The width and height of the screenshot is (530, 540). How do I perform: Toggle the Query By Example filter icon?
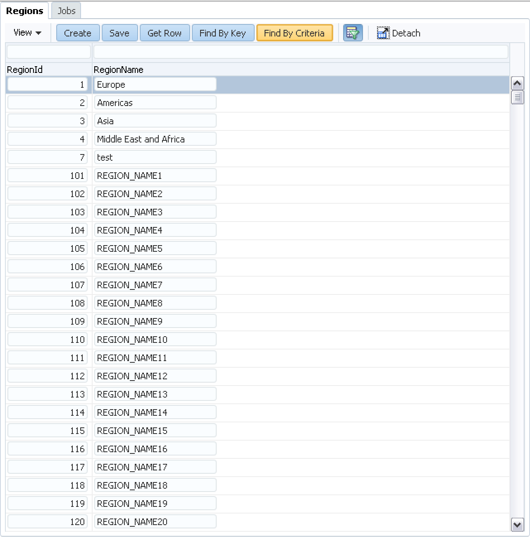pos(353,33)
